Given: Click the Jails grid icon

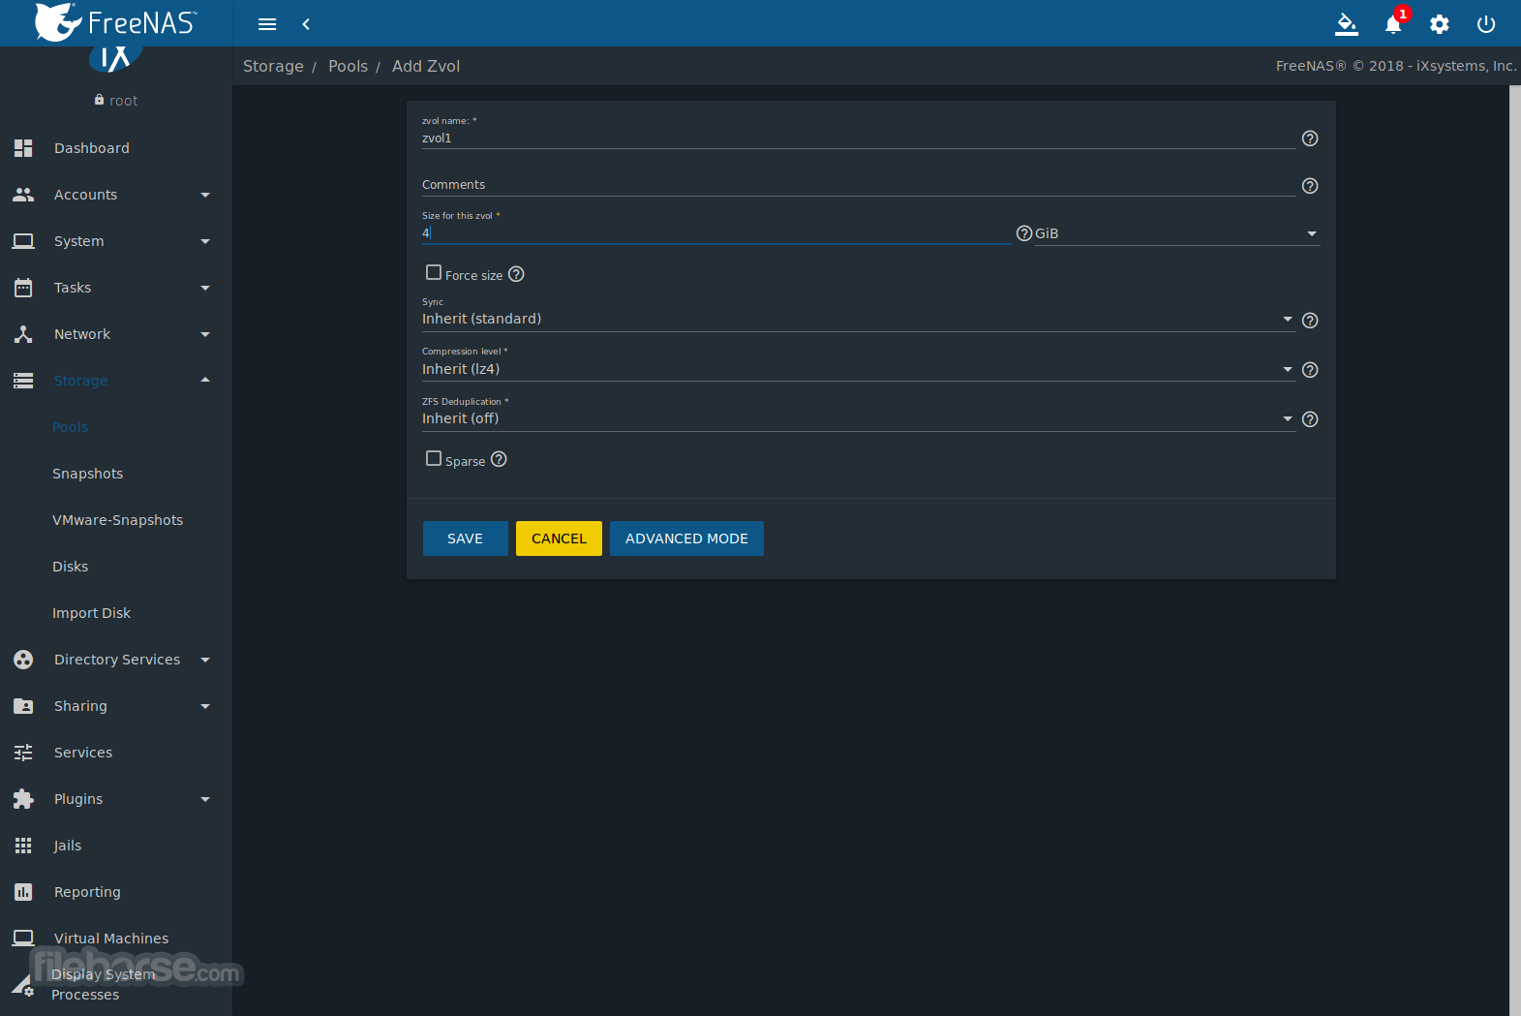Looking at the screenshot, I should click(23, 846).
